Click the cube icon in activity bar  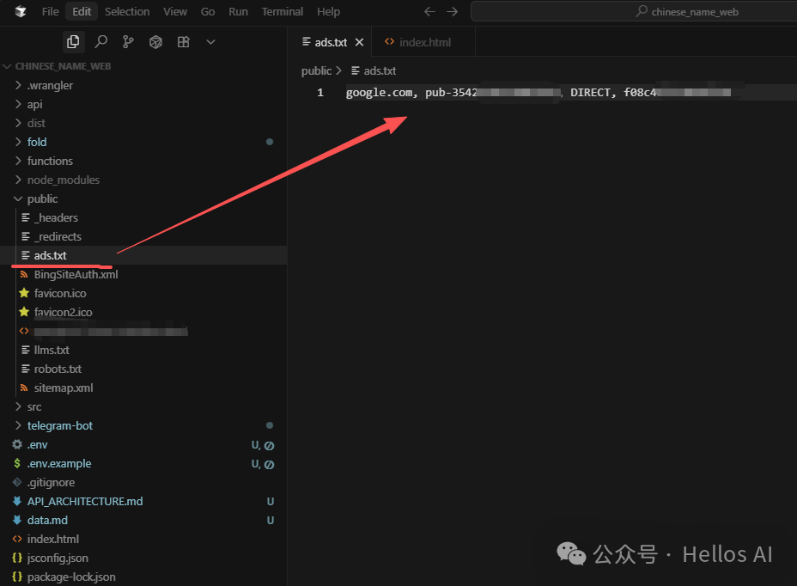click(x=155, y=42)
